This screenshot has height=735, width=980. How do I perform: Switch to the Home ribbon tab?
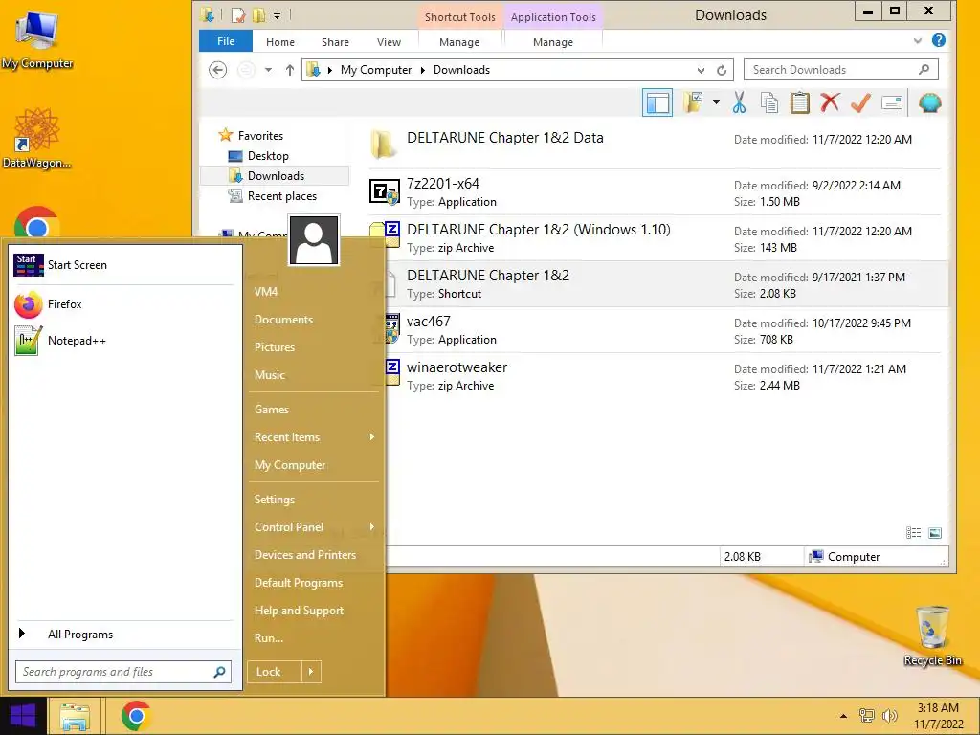(280, 42)
